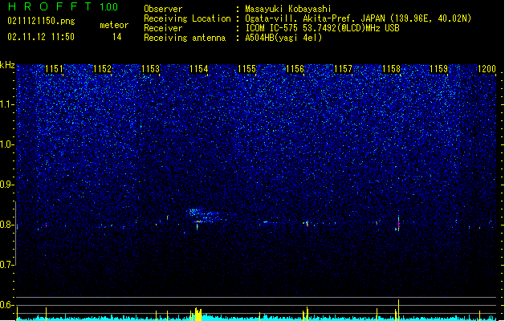Click observer name Masayuki Kobayashi

[x=288, y=9]
